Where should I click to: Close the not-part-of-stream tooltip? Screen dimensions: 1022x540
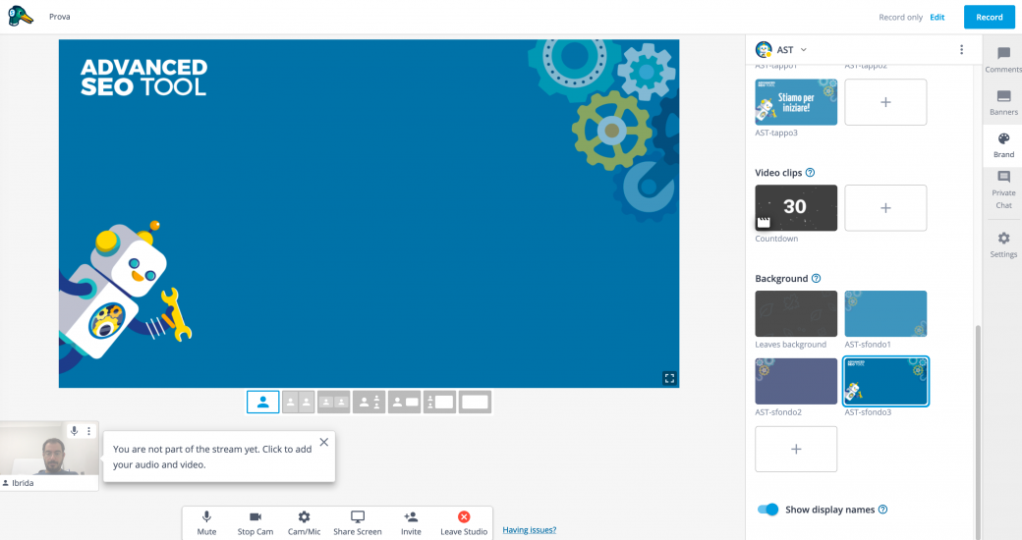(324, 442)
